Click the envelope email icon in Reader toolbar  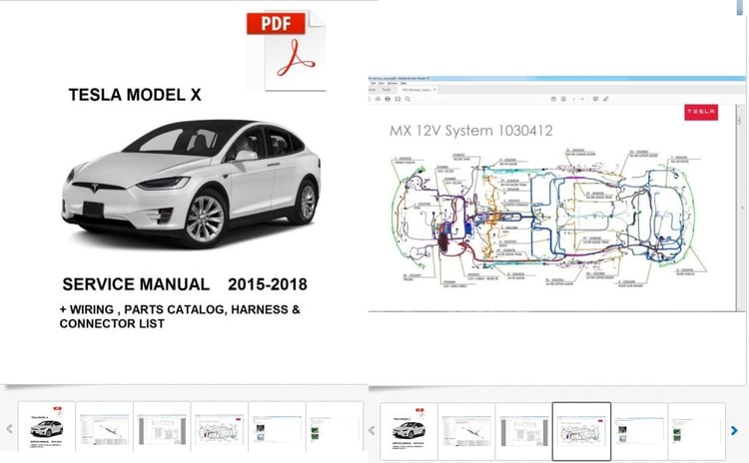click(397, 99)
